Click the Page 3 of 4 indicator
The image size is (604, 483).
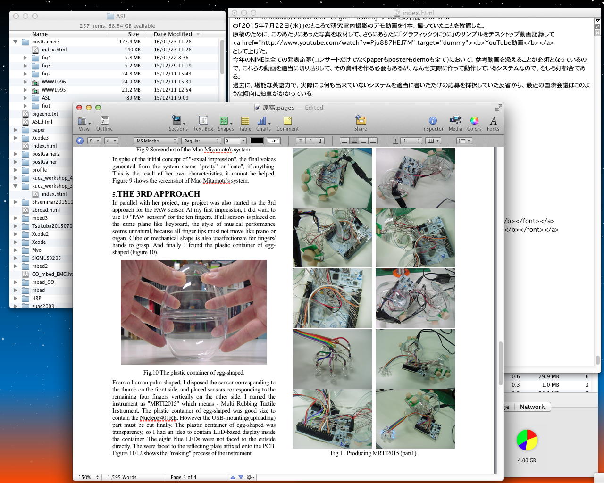coord(184,477)
